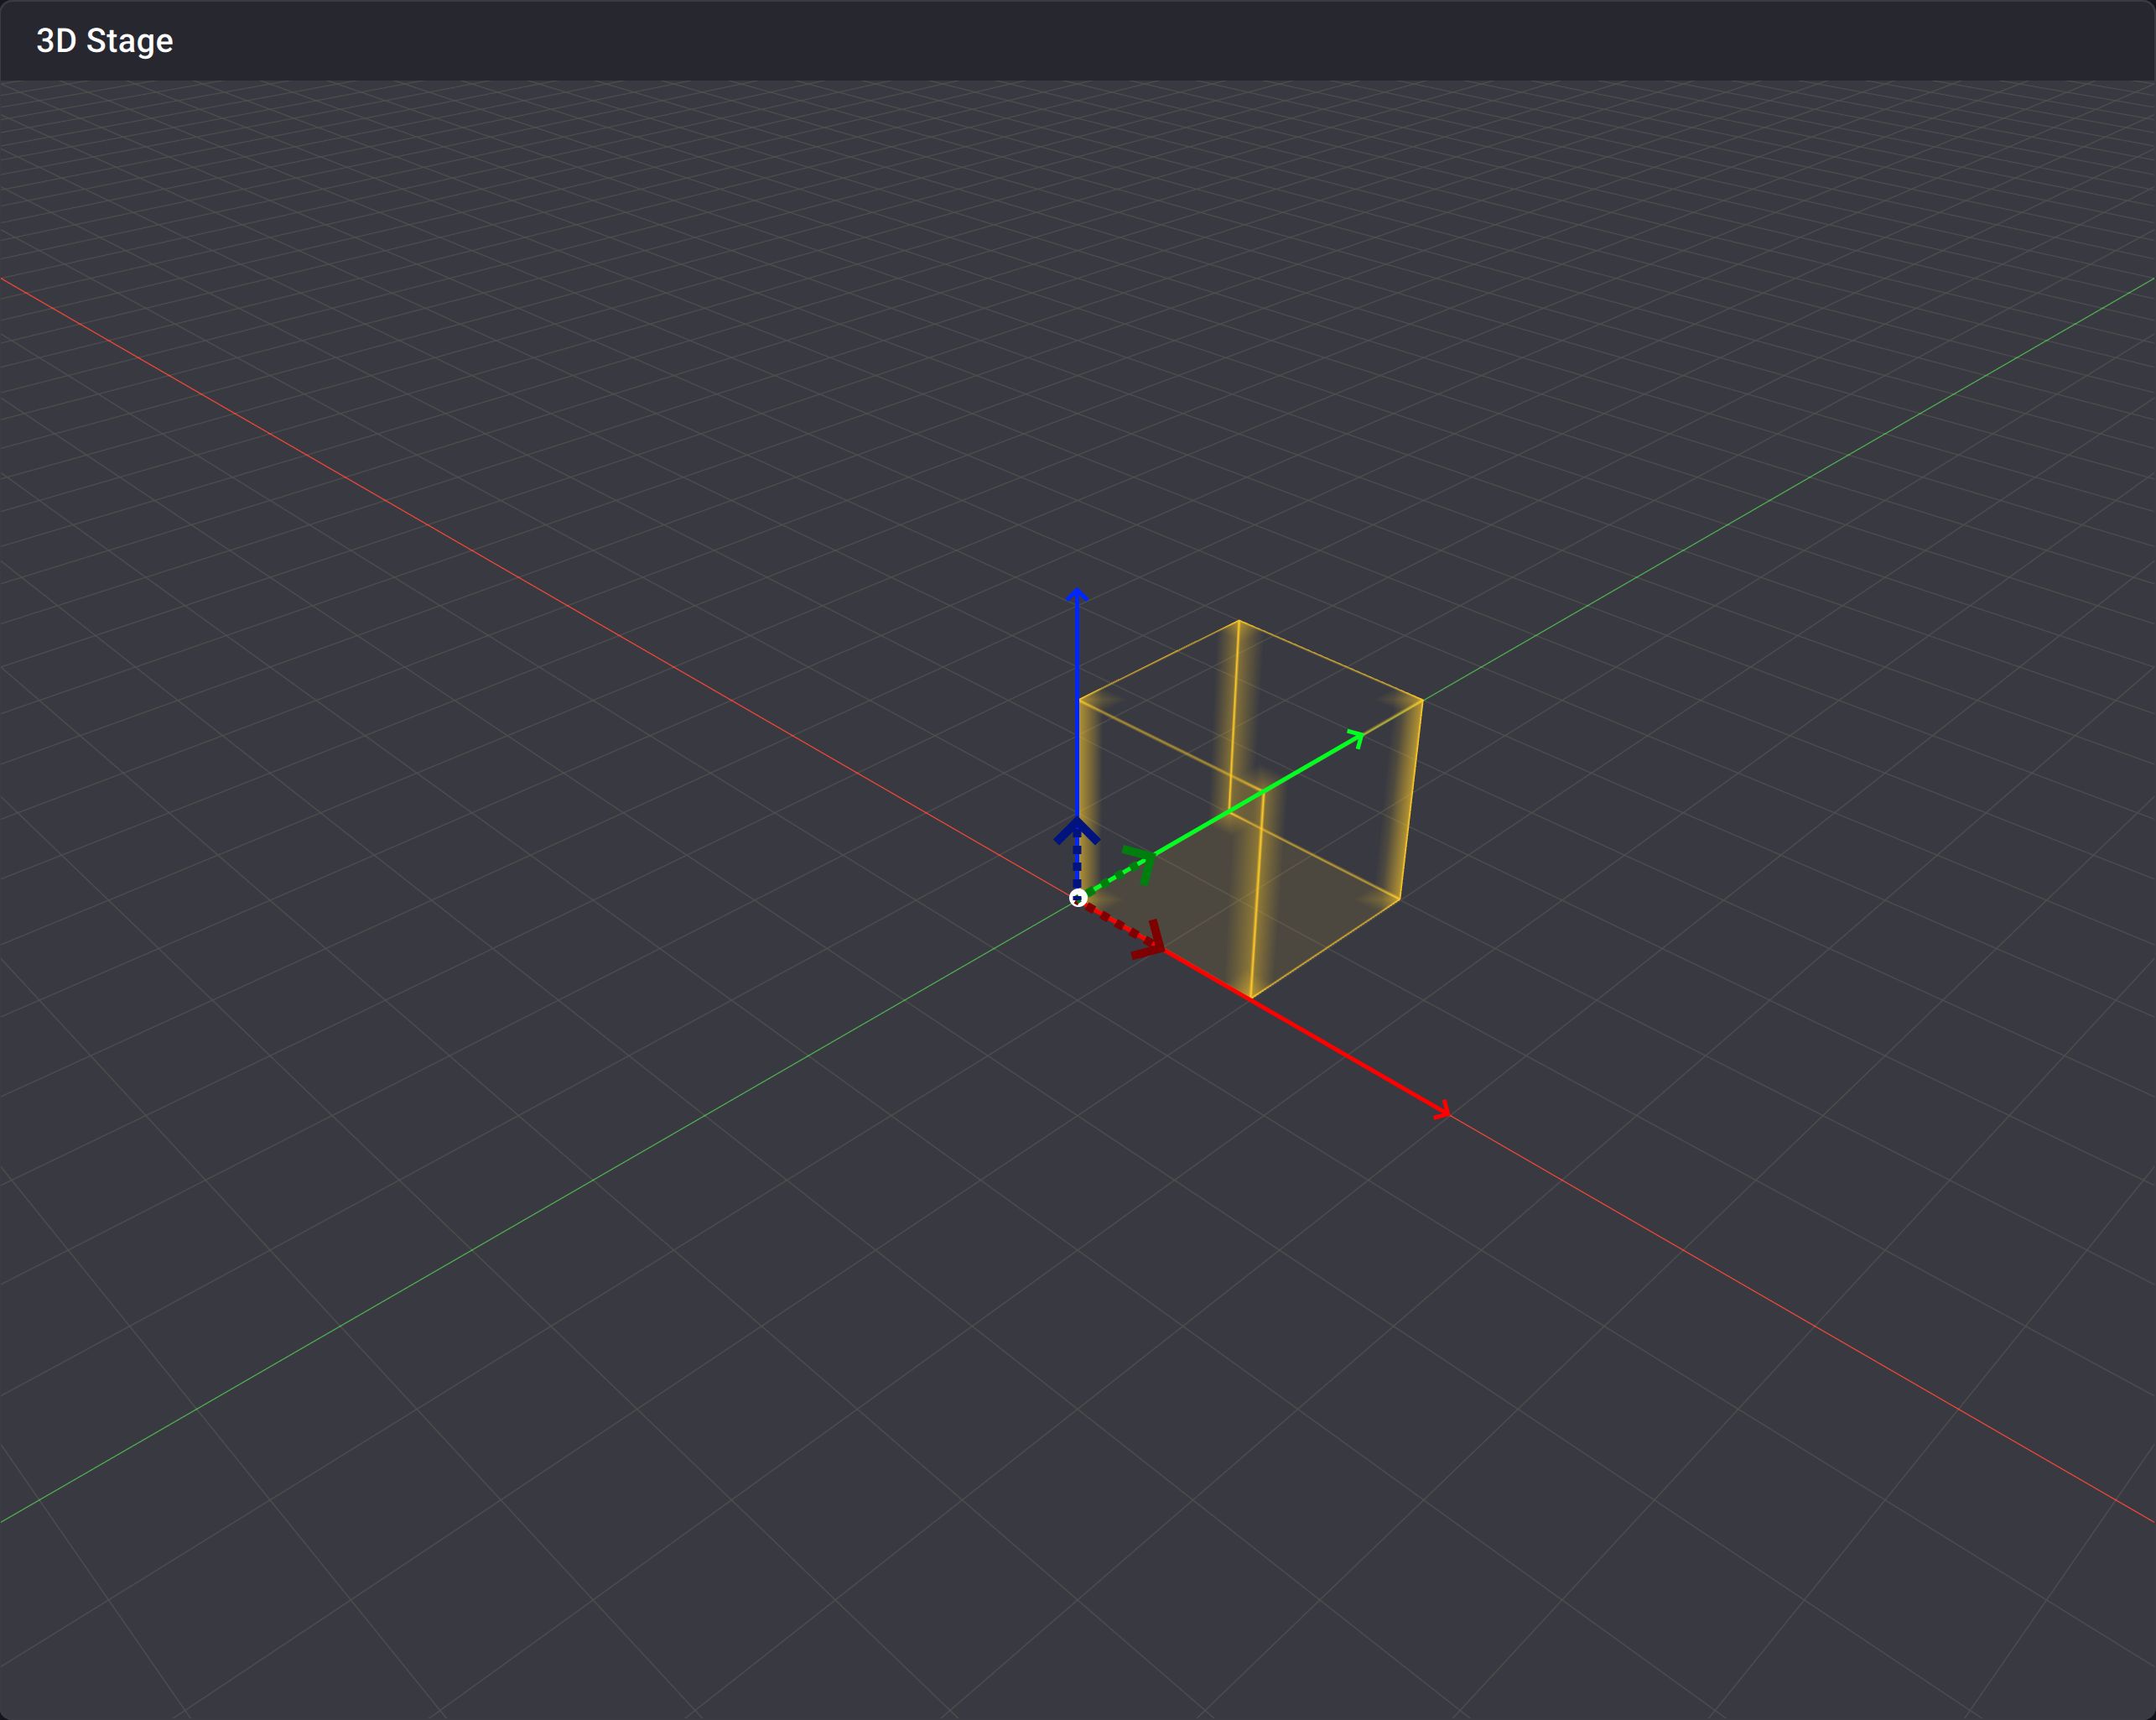Click the cube's bottom right corner vertex
This screenshot has height=1720, width=2156.
1399,899
